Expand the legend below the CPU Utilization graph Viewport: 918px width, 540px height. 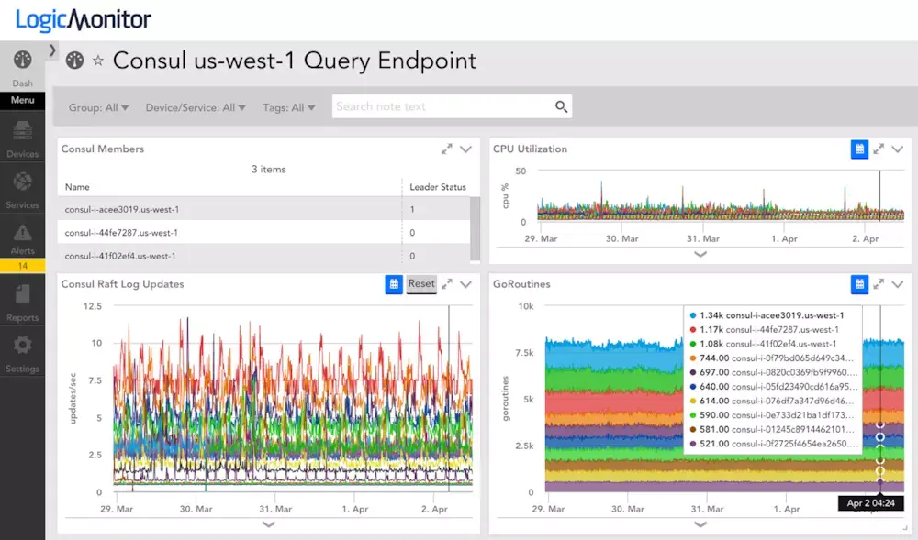pos(700,254)
